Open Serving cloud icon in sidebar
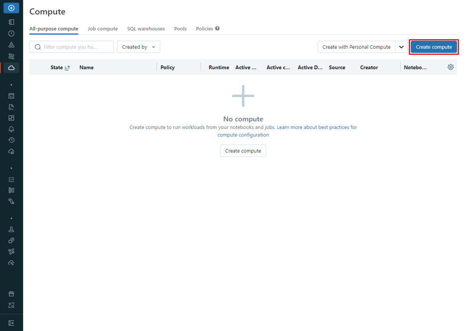The image size is (466, 331). click(11, 263)
